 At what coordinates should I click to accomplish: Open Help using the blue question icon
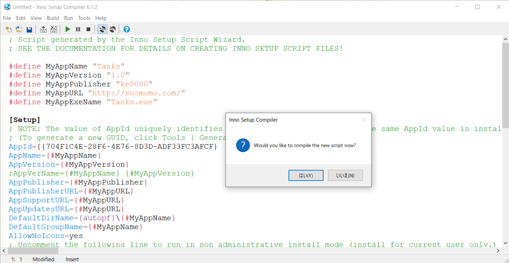126,29
